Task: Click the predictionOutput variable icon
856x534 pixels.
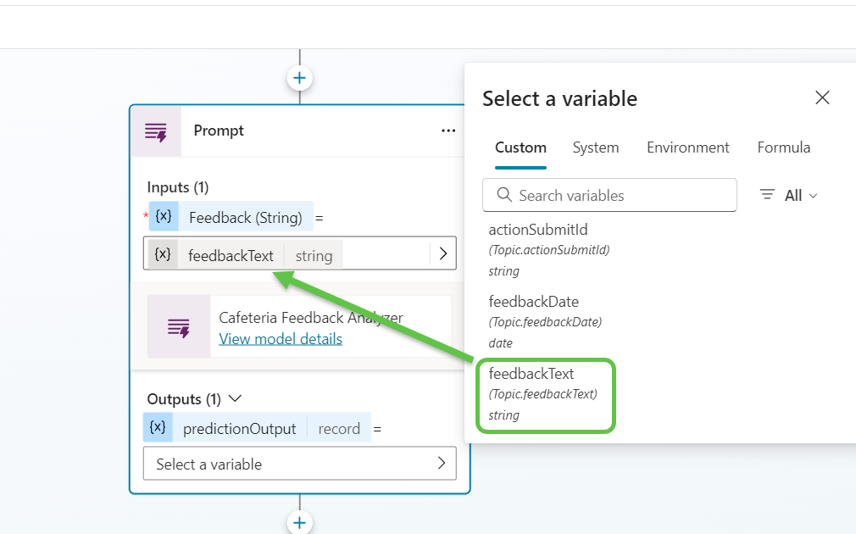Action: 158,428
